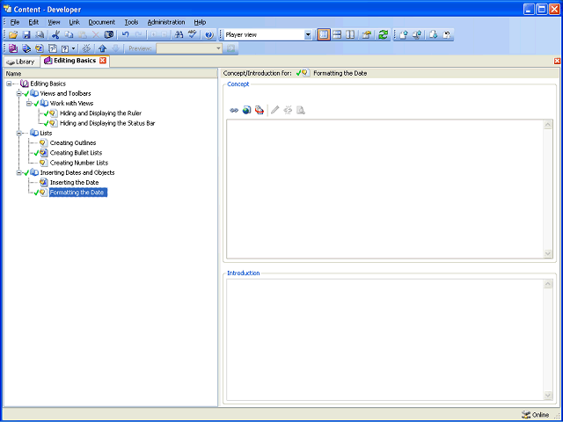Click the dark icon left of Undo
Viewport: 563px width, 422px height.
109,35
